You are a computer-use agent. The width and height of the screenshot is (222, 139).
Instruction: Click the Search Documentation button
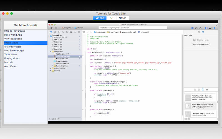coord(201,44)
